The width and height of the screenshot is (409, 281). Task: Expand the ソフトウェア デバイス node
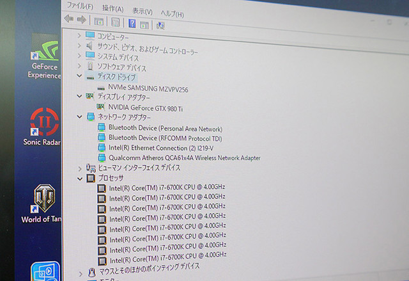coord(79,65)
